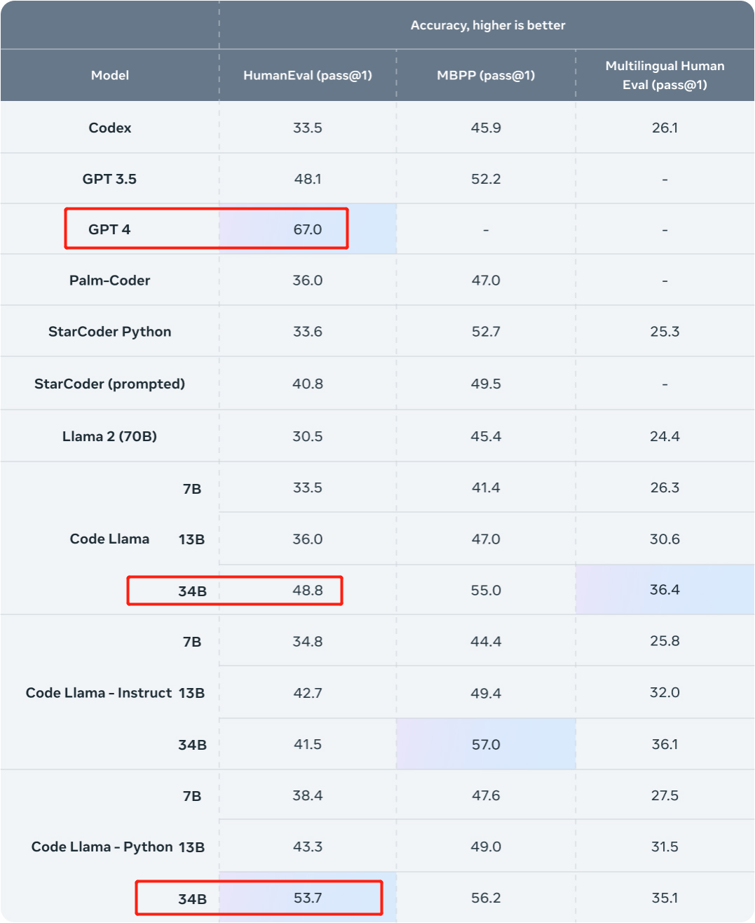Screen dimensions: 755x923
Task: Select the StarCoder (prompted) row label
Action: click(x=110, y=384)
